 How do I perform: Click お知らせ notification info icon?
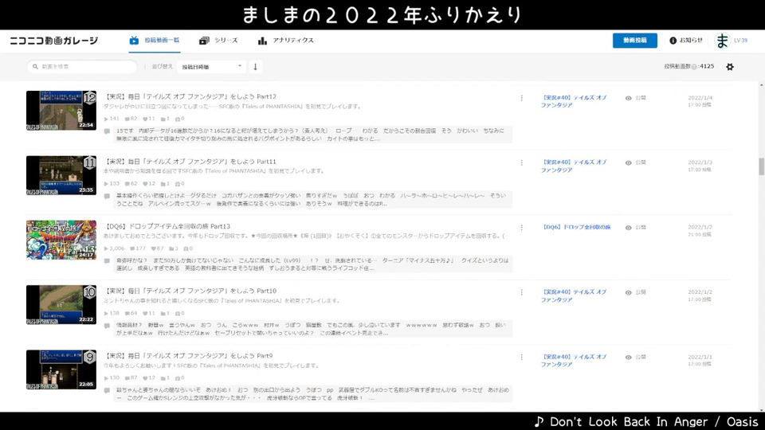(673, 41)
